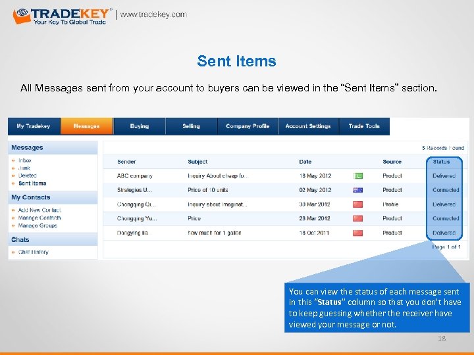Open the My Tradekey tab
This screenshot has height=355, width=474.
pos(34,126)
